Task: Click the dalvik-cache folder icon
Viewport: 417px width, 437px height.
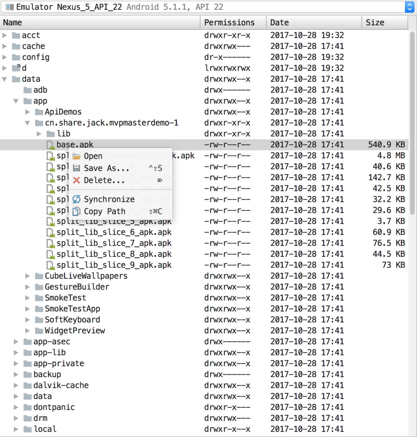Action: tap(28, 385)
